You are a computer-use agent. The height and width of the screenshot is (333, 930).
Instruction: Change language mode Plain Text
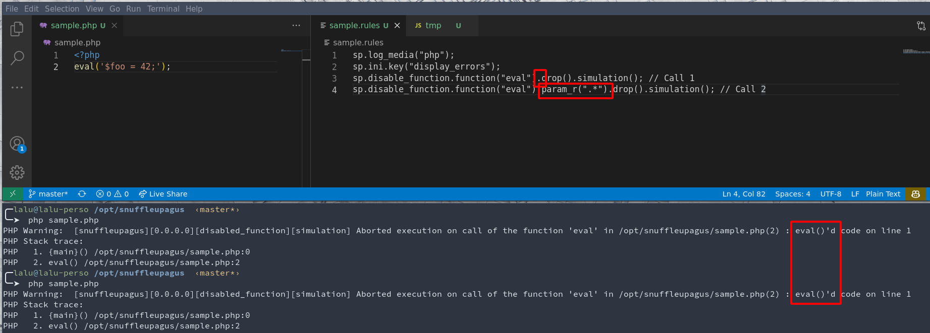tap(883, 194)
